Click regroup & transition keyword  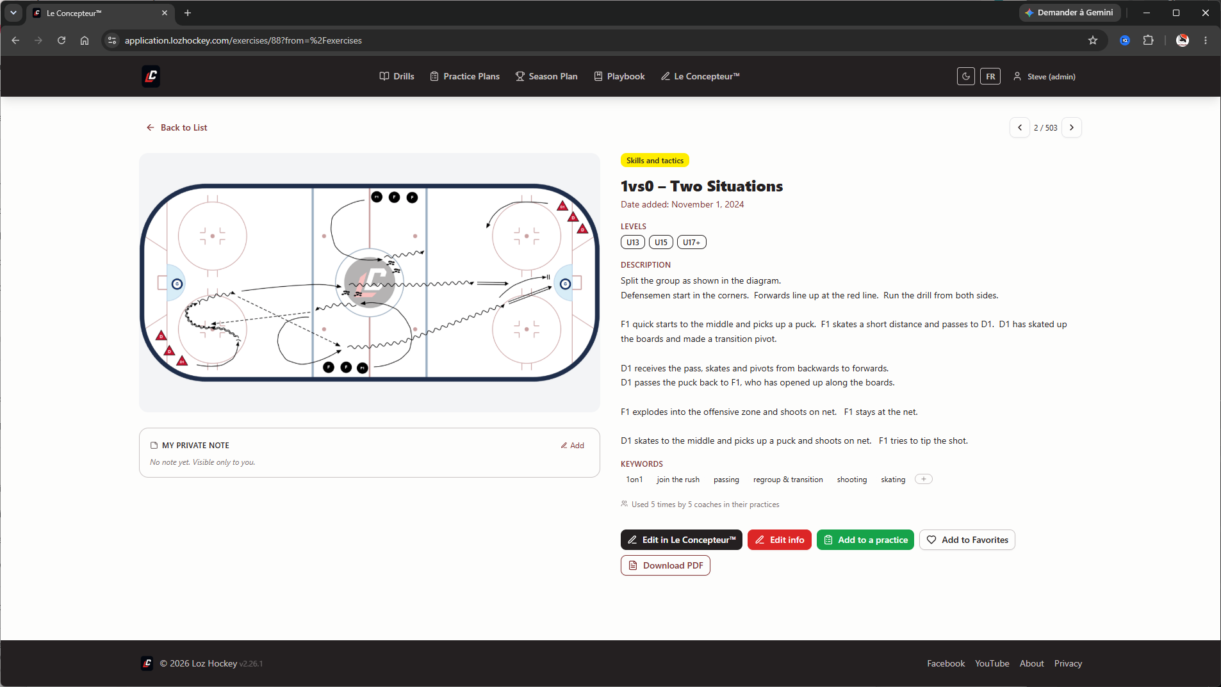point(788,480)
